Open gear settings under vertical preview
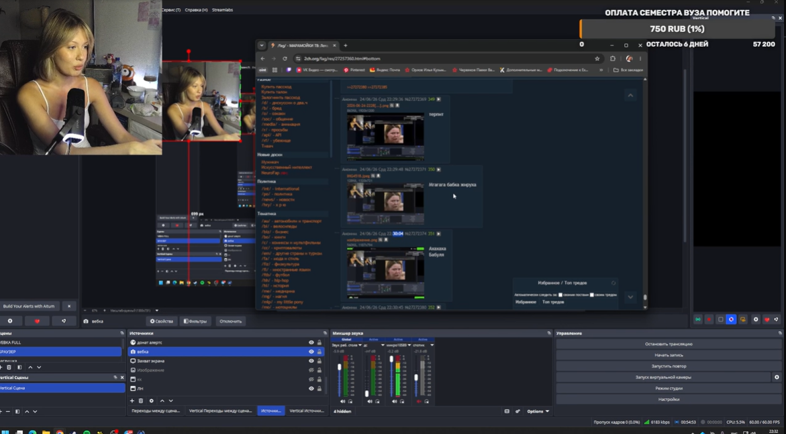Image resolution: width=786 pixels, height=434 pixels. click(756, 319)
